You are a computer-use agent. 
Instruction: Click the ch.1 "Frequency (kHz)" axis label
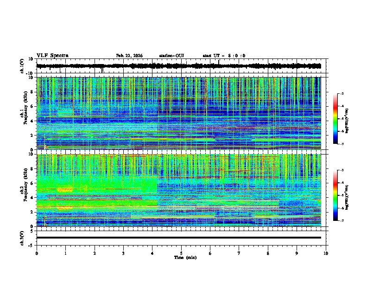[x=25, y=108]
